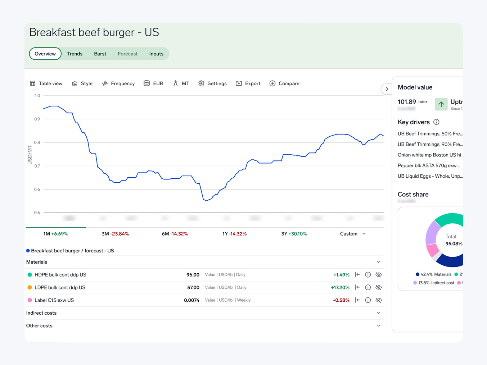Open chart Style options
This screenshot has height=365, width=487.
click(x=82, y=83)
